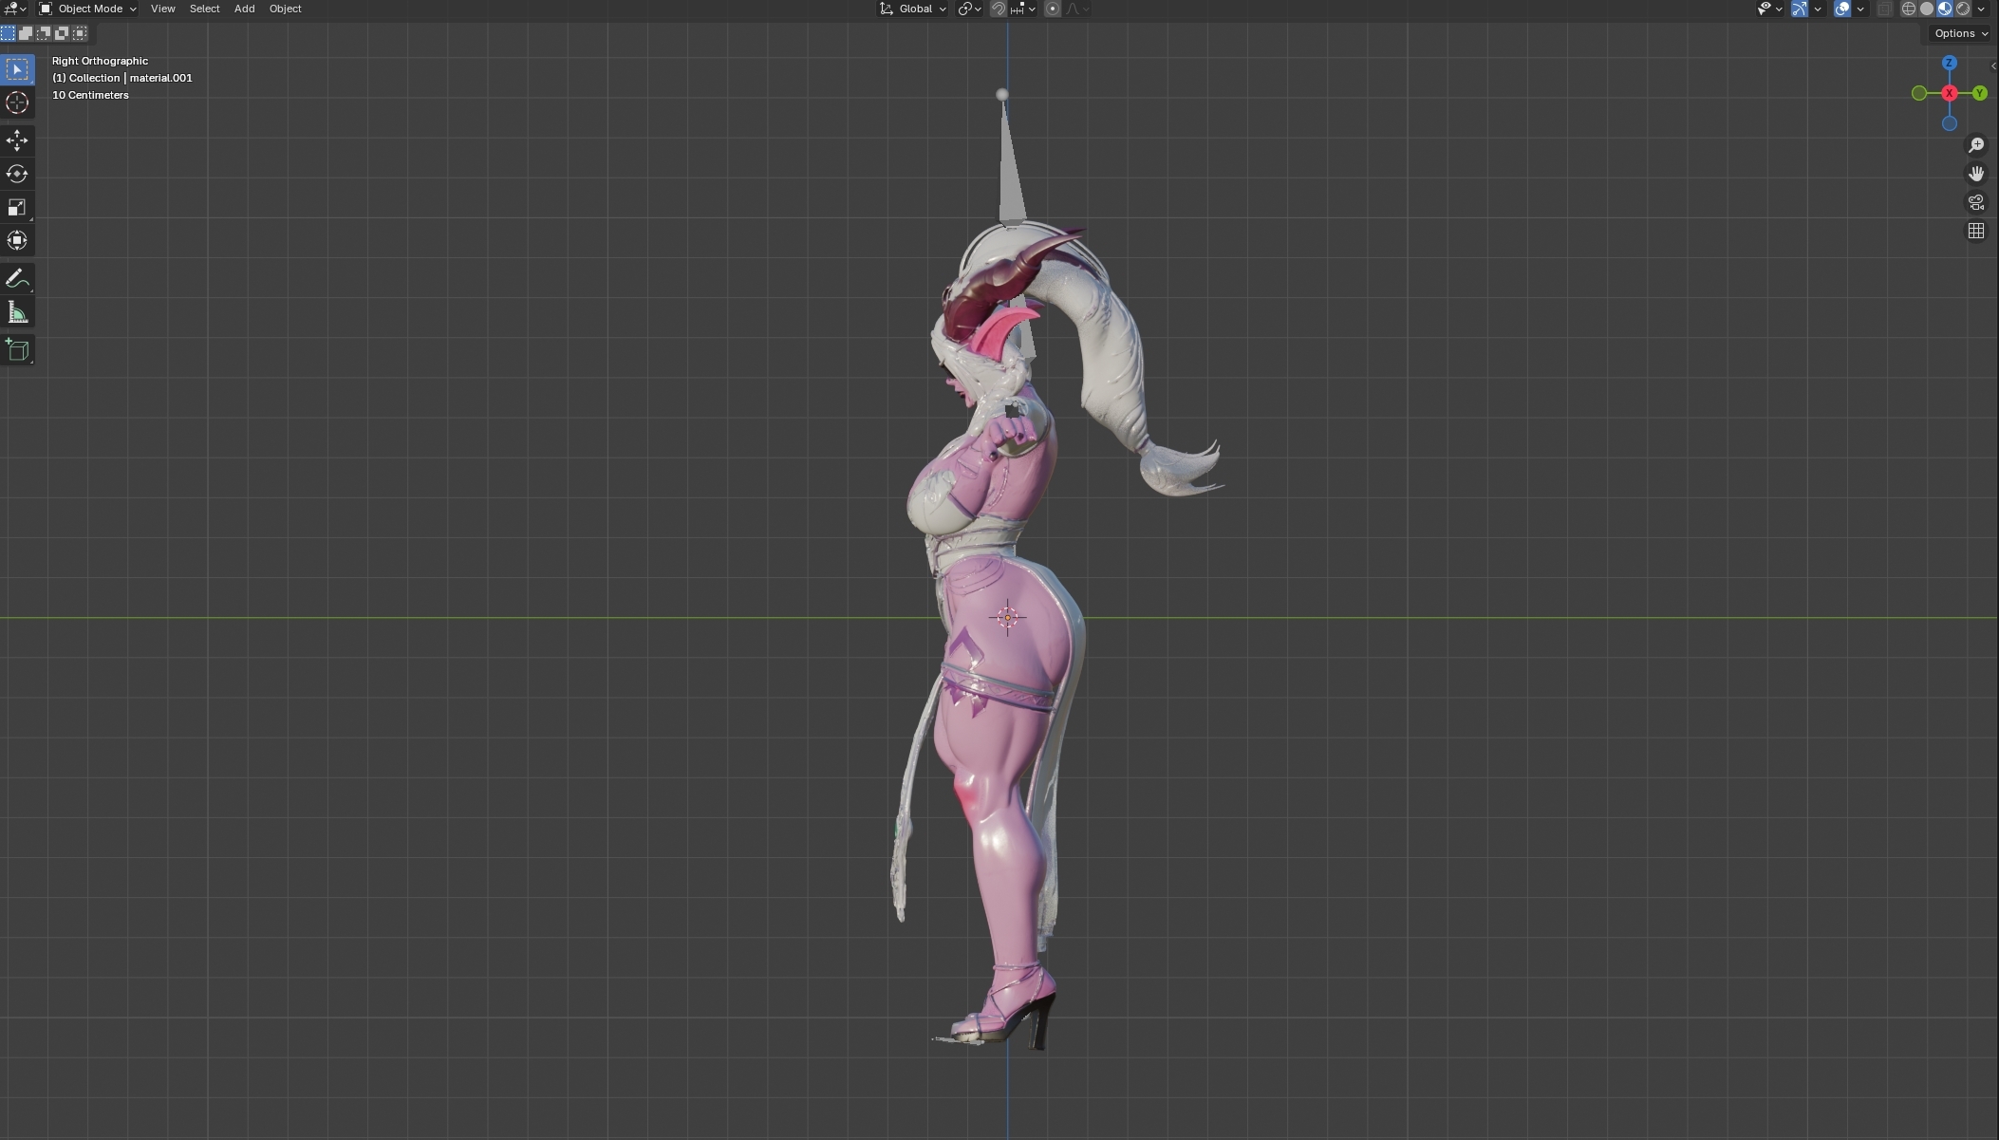Open Global transform orientation dropdown

click(x=913, y=9)
